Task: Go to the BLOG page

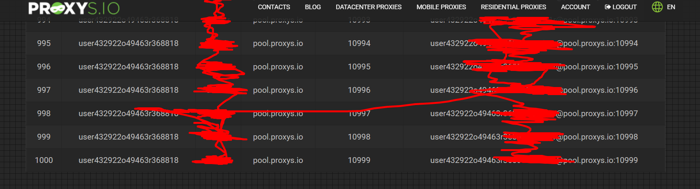Action: point(313,7)
